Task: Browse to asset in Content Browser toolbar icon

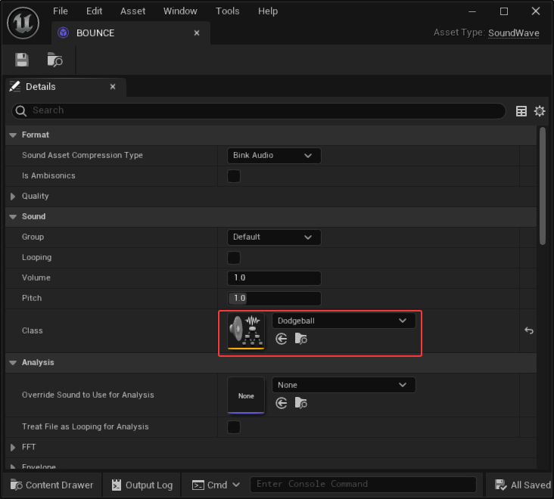Action: click(54, 60)
